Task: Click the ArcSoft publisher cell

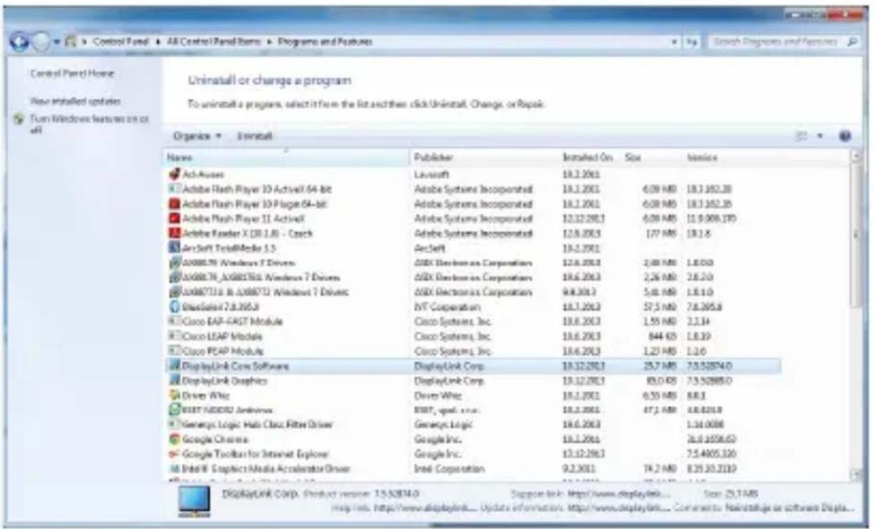Action: [428, 248]
